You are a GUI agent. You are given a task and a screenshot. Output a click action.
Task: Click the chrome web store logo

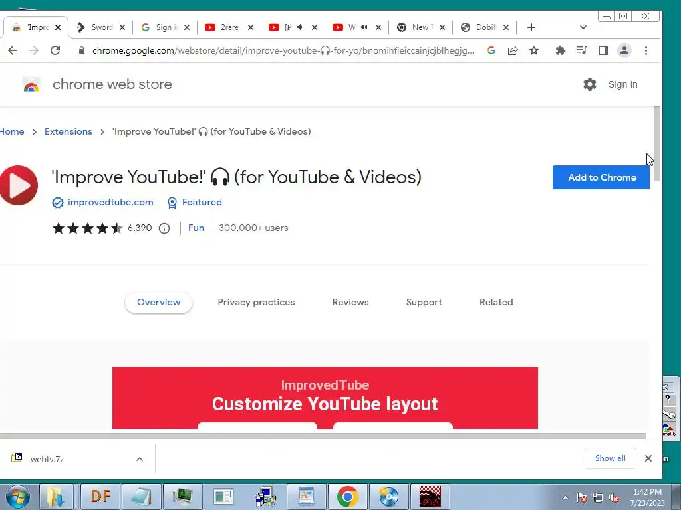(31, 84)
